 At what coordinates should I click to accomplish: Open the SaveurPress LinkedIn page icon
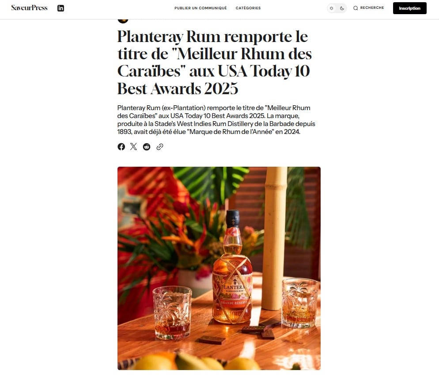[x=61, y=8]
